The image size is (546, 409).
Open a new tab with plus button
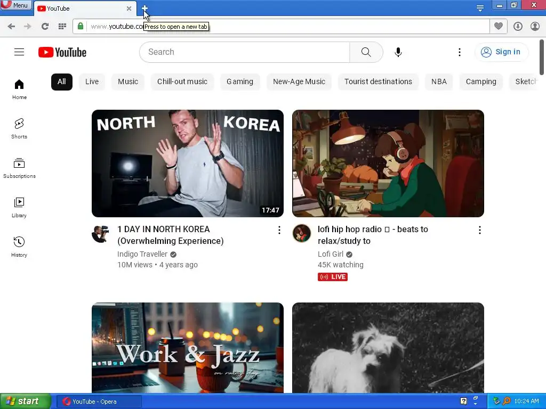(x=144, y=7)
